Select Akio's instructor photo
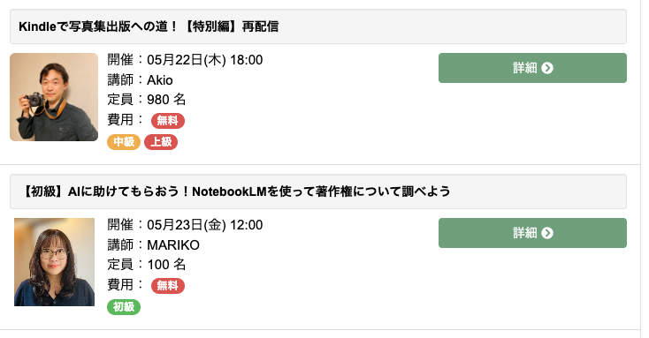The width and height of the screenshot is (649, 338). click(54, 97)
